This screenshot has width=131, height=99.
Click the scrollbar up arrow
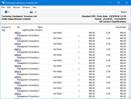pyautogui.click(x=129, y=26)
